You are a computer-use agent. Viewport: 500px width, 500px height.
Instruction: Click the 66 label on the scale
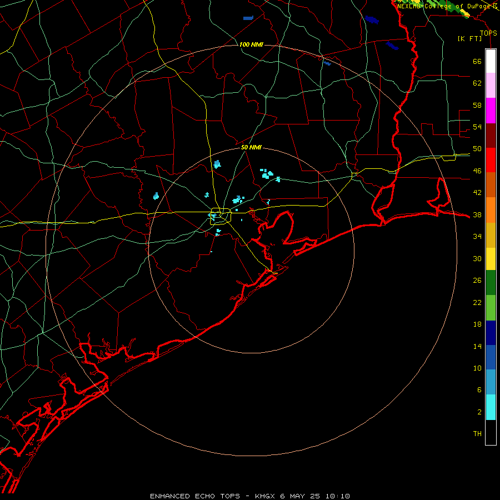point(477,61)
